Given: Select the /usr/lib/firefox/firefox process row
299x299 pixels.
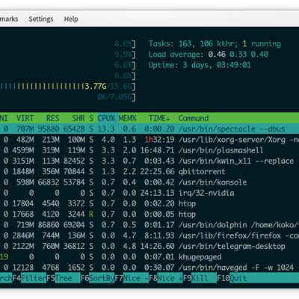Looking at the screenshot, I should point(149,235).
